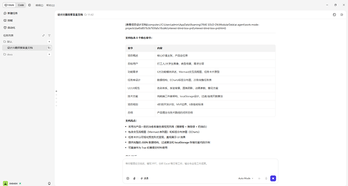Click the interest-blind-box-prd.html file link
Image resolution: width=348 pixels, height=186 pixels.
(x=192, y=26)
